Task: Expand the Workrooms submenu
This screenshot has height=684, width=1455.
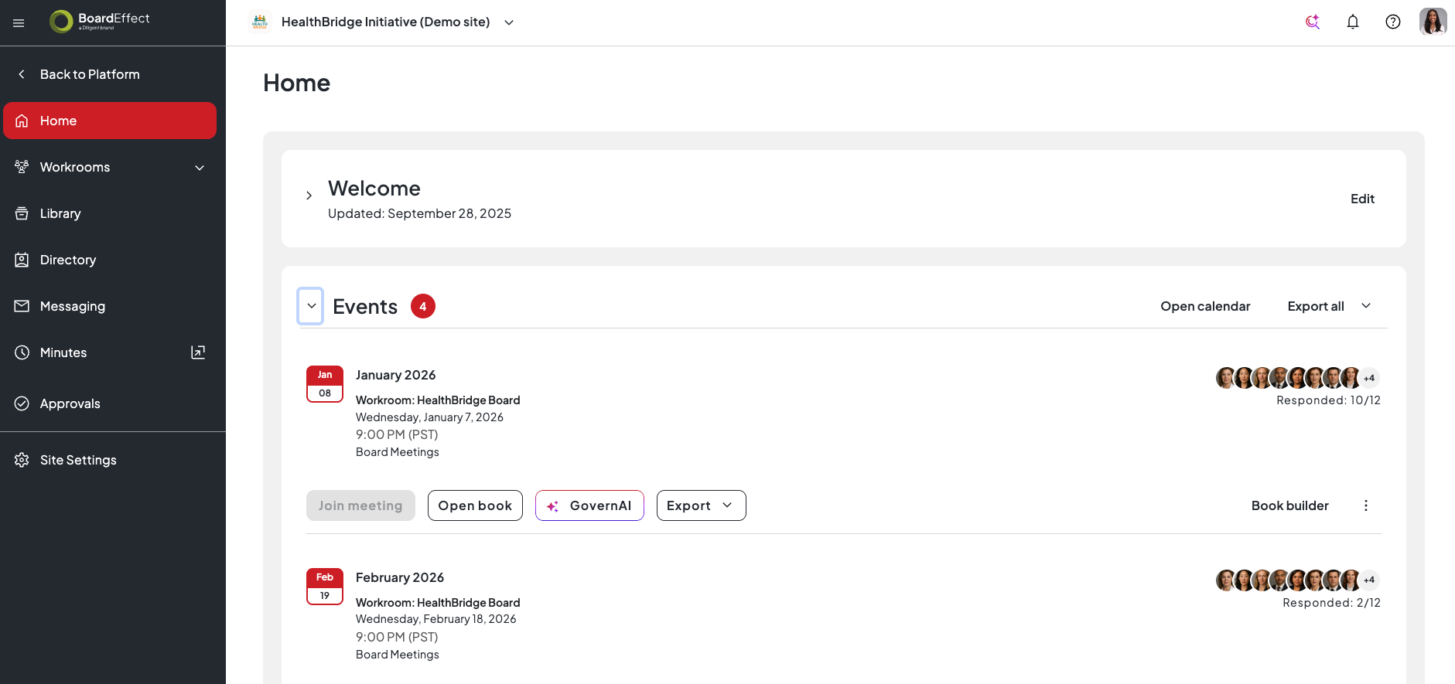Action: (200, 168)
